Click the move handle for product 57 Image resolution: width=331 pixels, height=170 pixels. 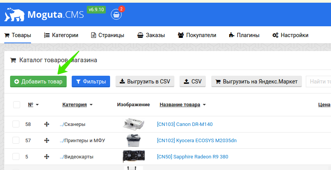point(47,140)
